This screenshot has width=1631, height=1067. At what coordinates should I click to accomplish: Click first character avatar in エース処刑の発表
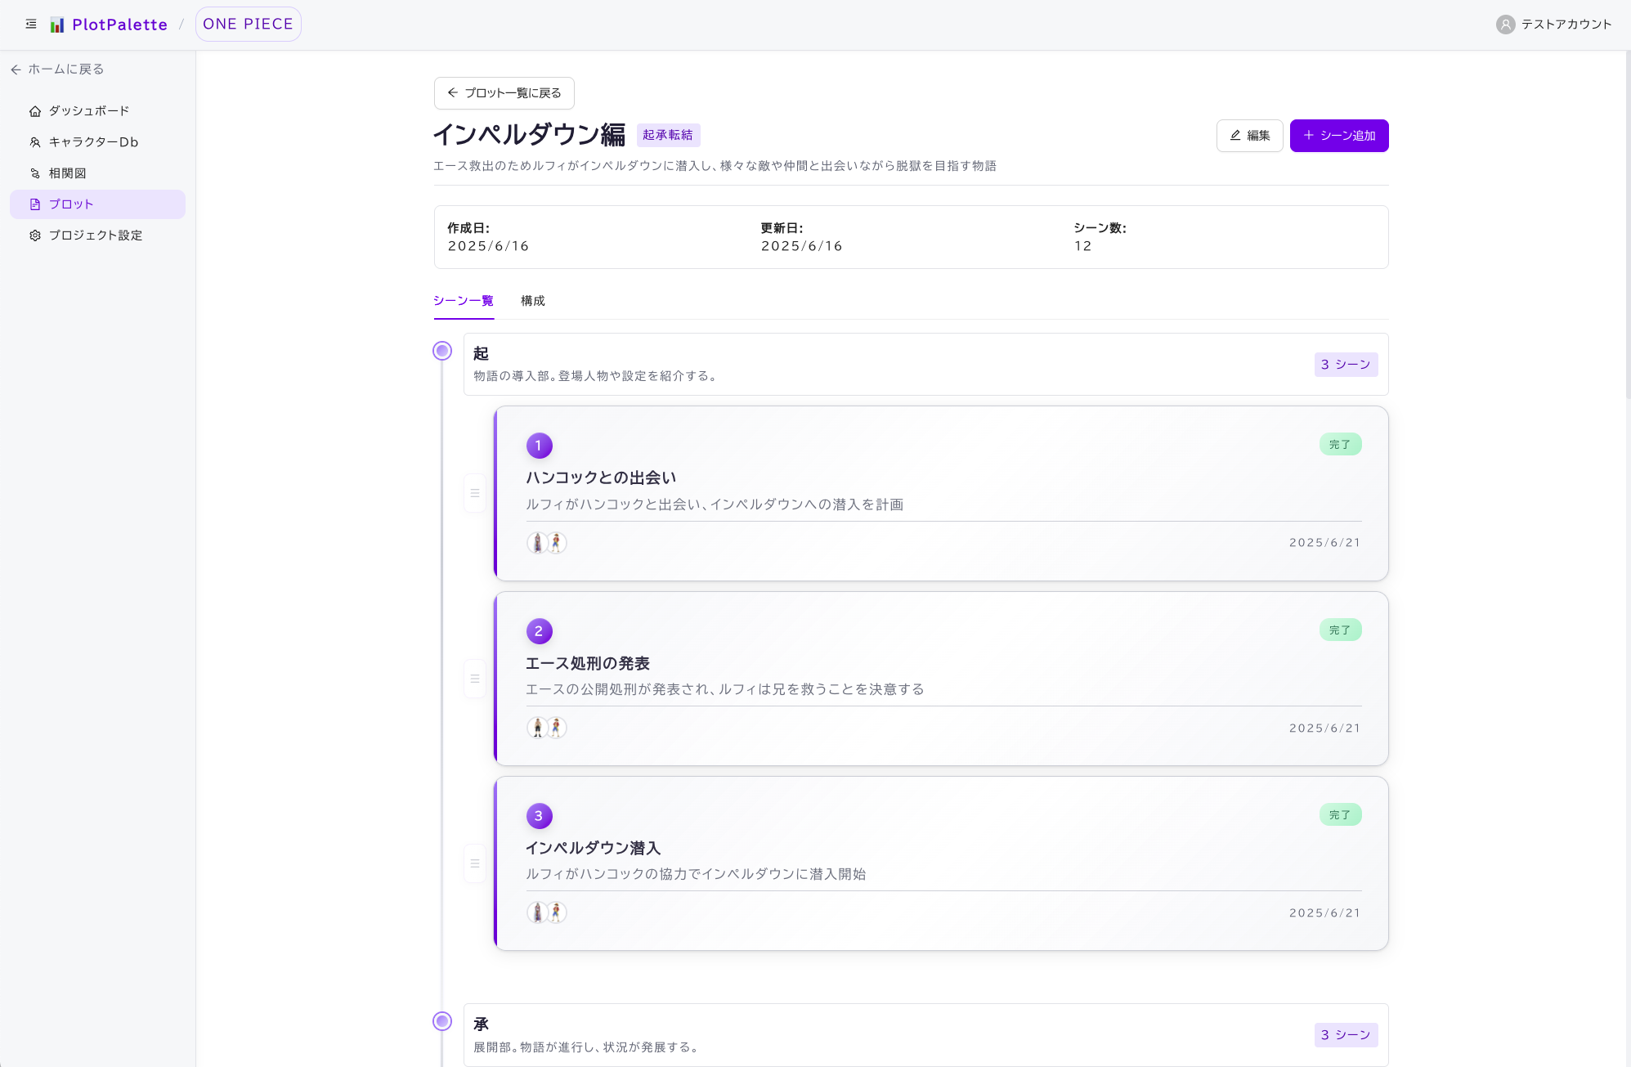coord(537,728)
